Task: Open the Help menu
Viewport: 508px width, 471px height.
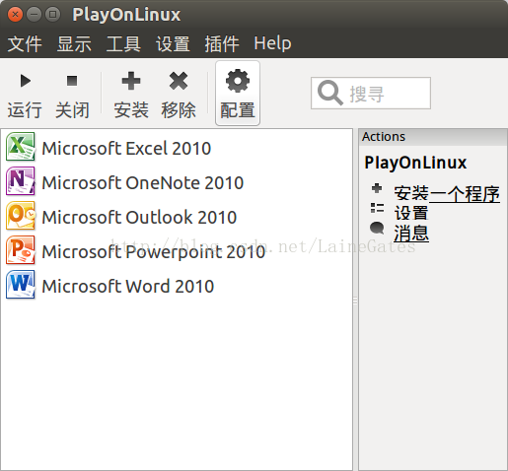Action: click(x=272, y=43)
